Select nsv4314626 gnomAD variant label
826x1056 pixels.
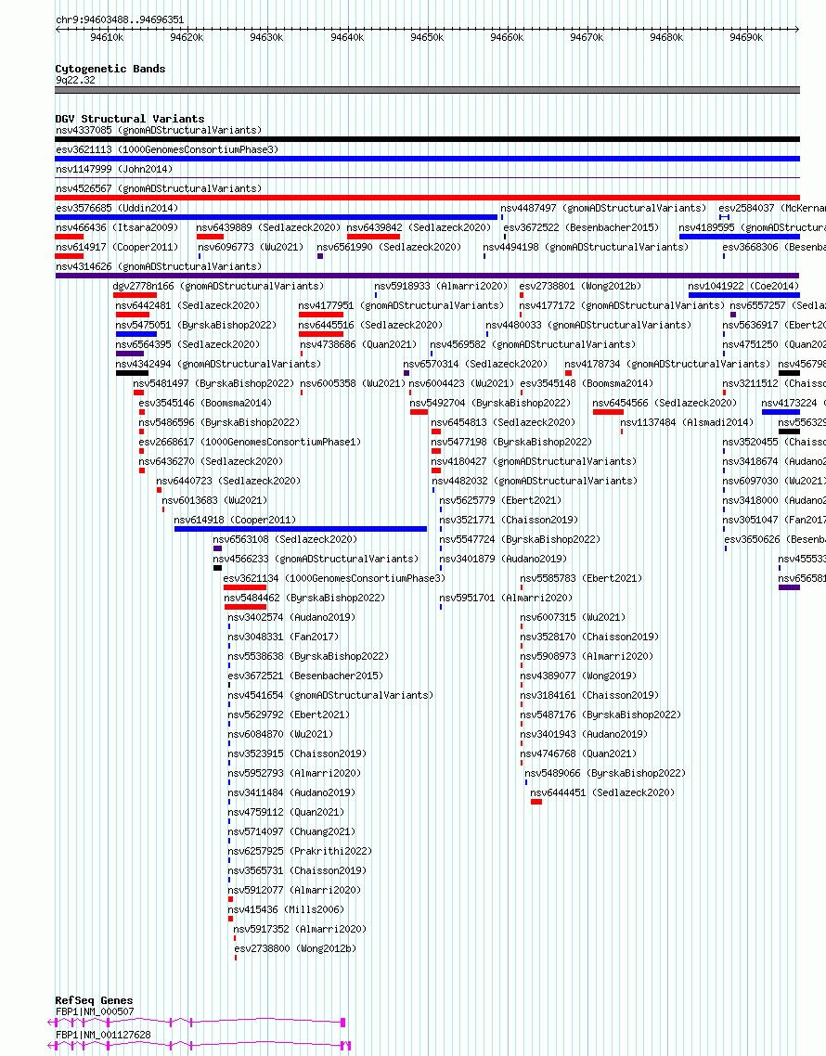159,266
